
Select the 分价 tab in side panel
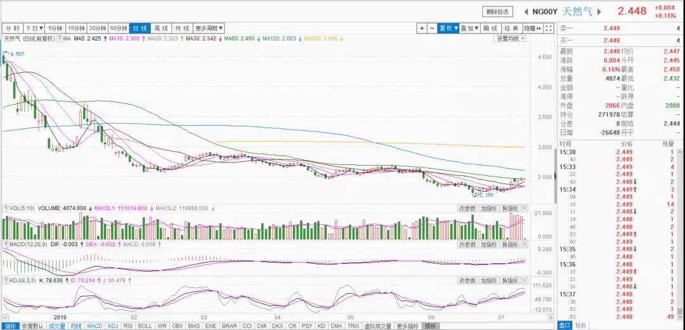[x=581, y=326]
